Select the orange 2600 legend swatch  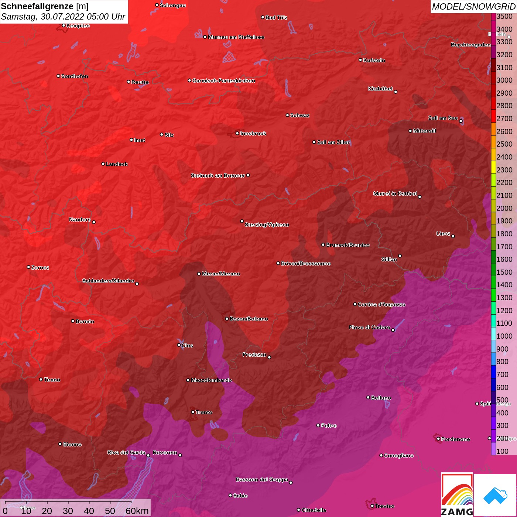pos(493,128)
